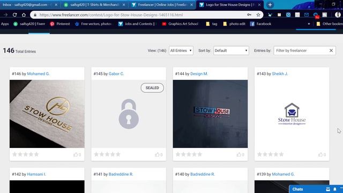Go to browser home page icon
The image size is (343, 193).
click(24, 15)
